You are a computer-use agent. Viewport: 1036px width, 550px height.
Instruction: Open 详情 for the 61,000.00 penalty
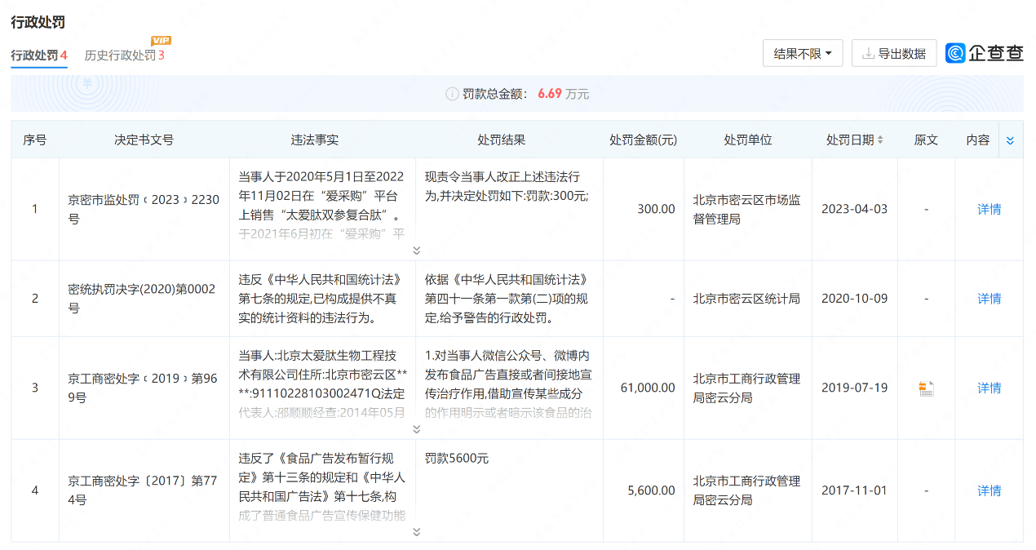point(989,388)
